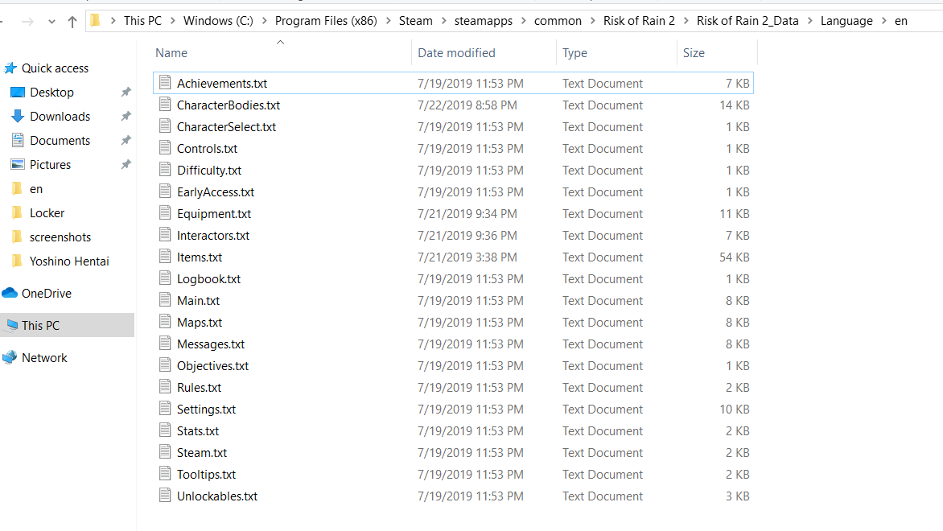The height and width of the screenshot is (531, 943).
Task: Expand chevron after Risk of Rain 2_Data
Action: 809,21
